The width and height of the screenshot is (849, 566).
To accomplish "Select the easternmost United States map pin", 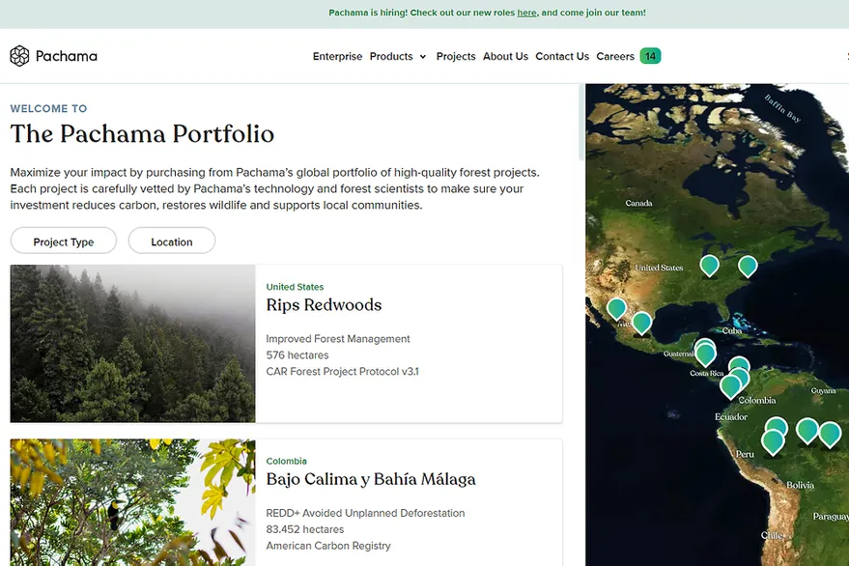I will click(x=748, y=265).
